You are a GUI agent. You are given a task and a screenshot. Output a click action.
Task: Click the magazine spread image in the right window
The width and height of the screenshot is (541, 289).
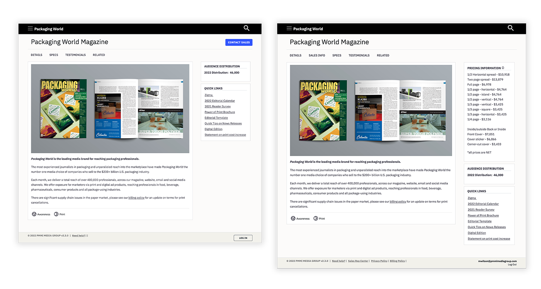(371, 110)
